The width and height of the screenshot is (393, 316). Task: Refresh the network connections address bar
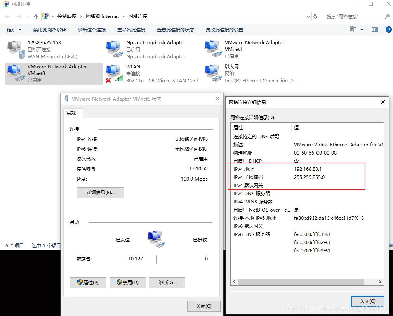click(x=315, y=17)
